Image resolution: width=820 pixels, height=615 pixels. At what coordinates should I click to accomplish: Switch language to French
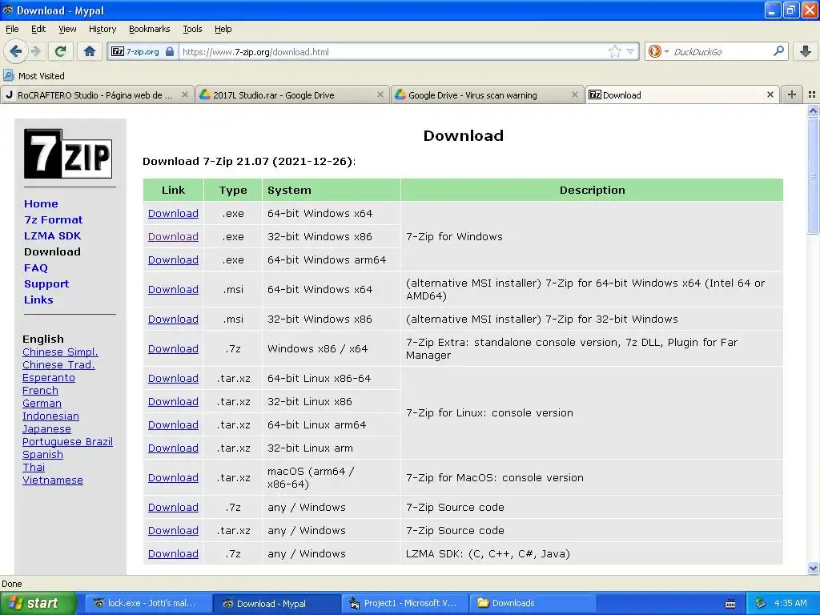click(40, 391)
